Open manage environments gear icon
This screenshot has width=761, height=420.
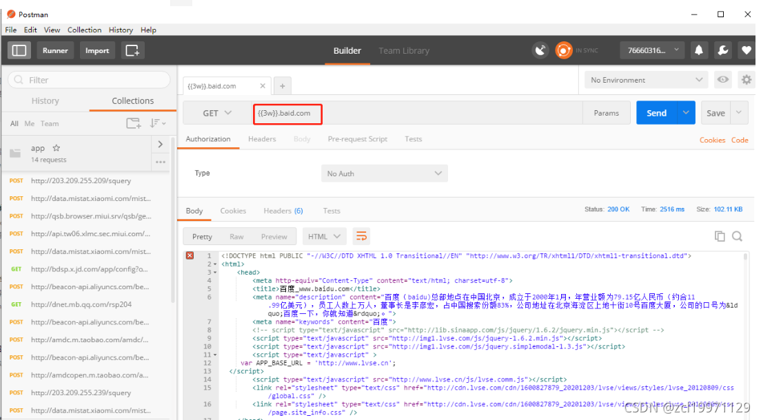[x=747, y=80]
